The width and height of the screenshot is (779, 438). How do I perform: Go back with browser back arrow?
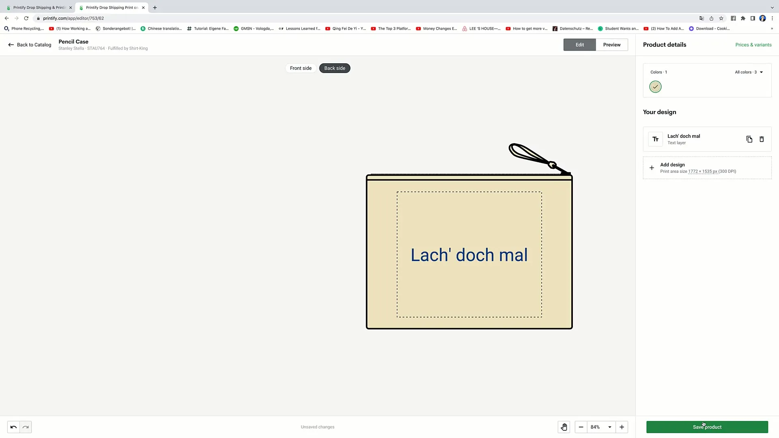(x=6, y=18)
